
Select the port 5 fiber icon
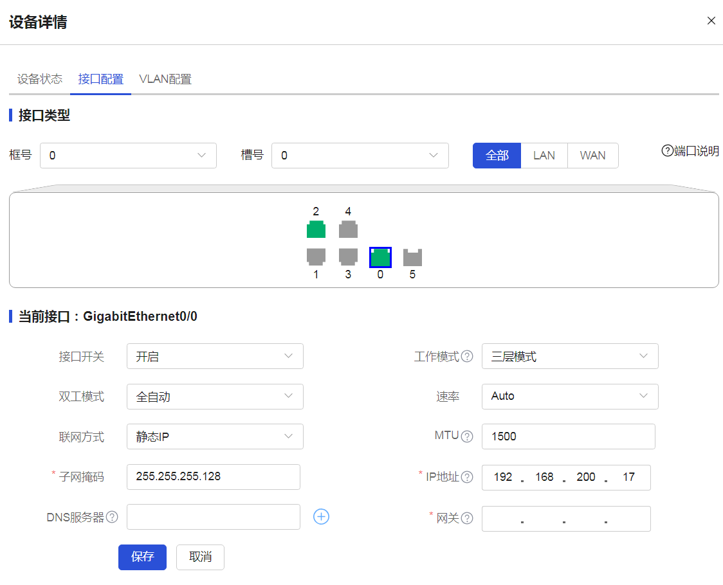412,257
